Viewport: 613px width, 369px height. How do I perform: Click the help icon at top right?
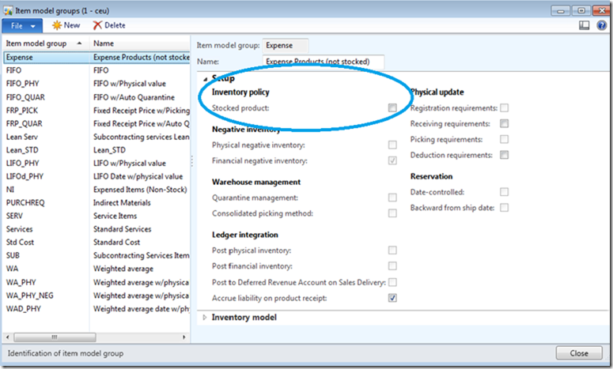click(x=600, y=25)
